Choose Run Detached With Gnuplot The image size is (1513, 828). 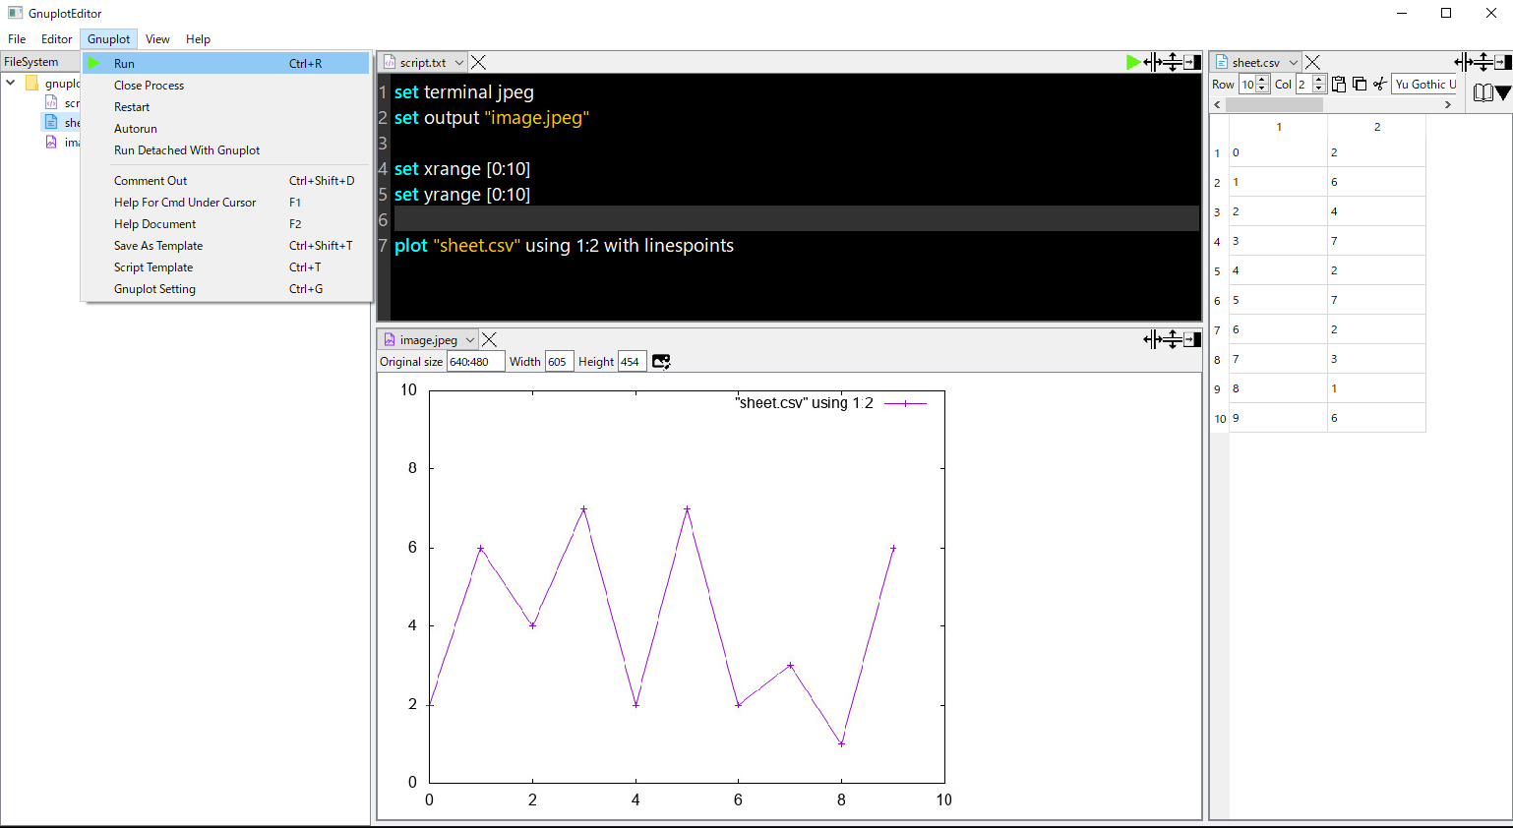point(225,150)
